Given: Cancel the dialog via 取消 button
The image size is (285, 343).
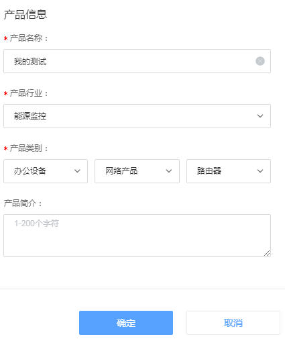Looking at the screenshot, I should click(233, 323).
